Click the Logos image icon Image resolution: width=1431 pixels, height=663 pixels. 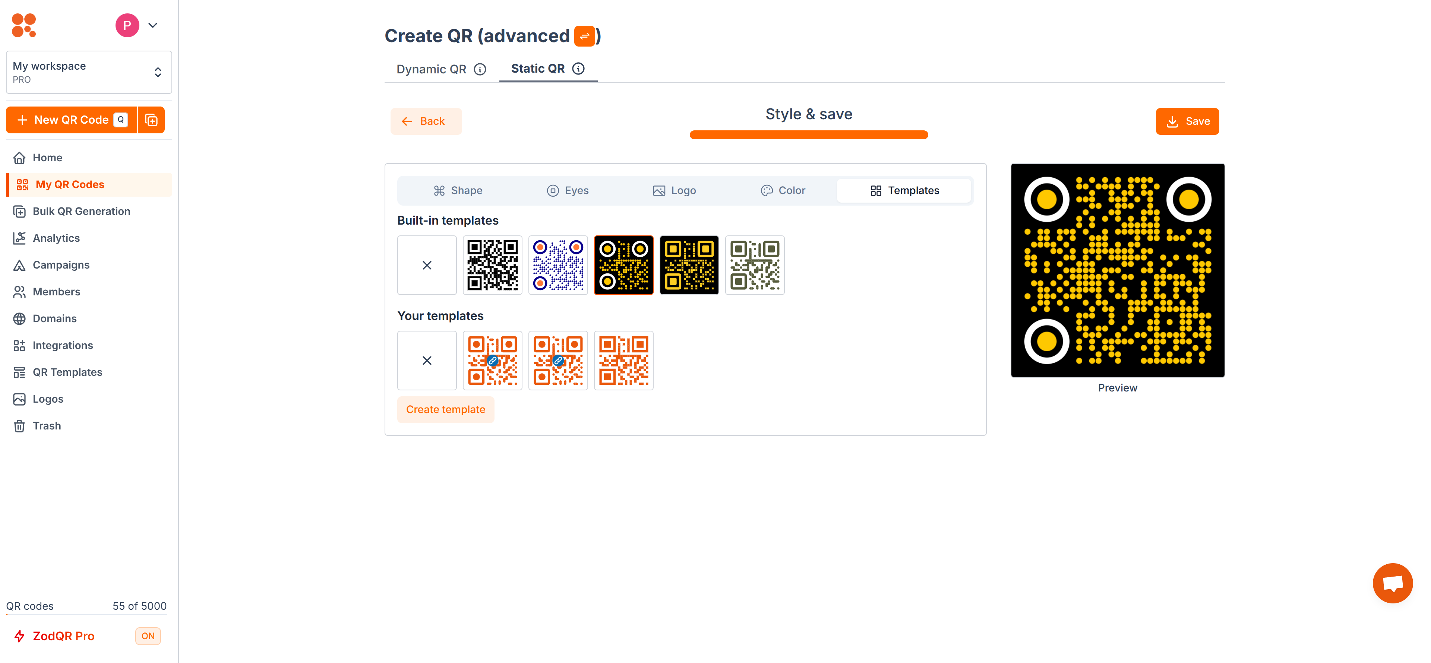click(19, 399)
